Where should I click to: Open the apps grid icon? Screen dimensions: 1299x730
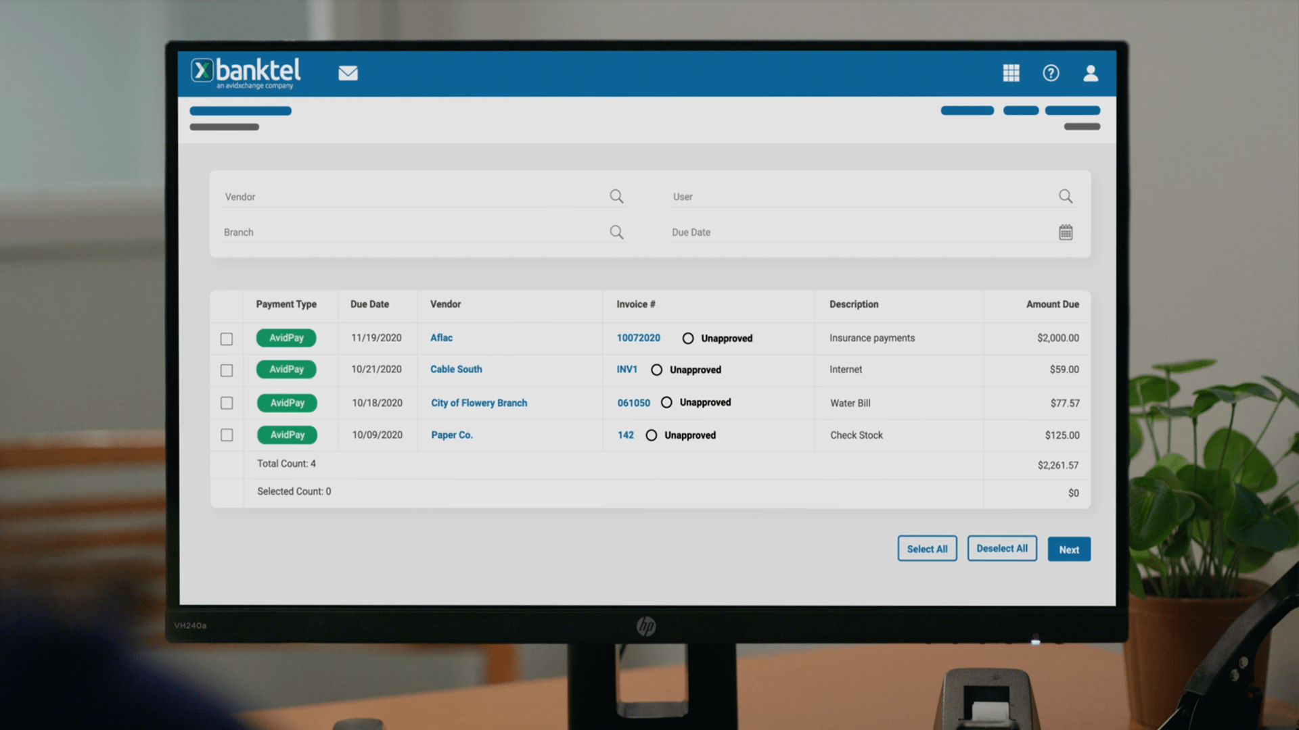1011,73
